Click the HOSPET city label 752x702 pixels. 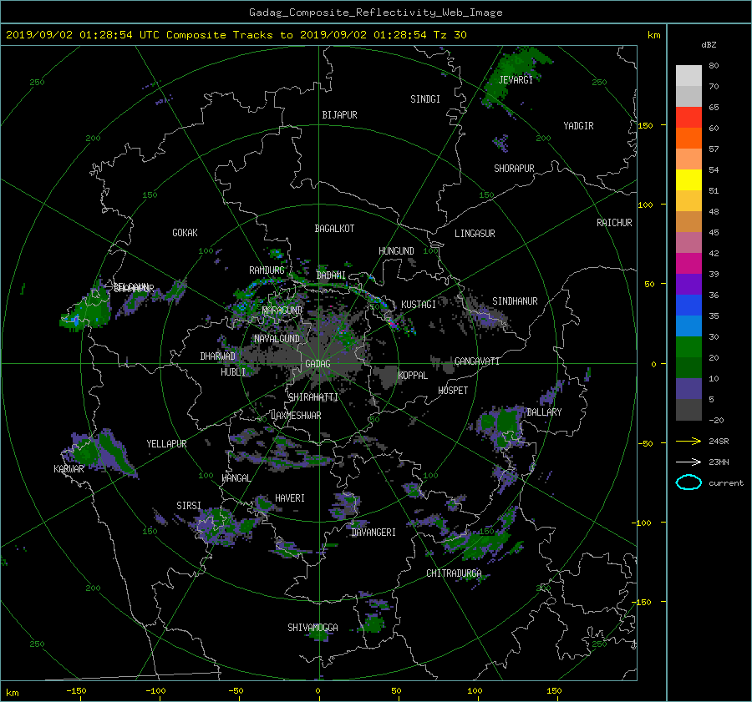tap(453, 391)
